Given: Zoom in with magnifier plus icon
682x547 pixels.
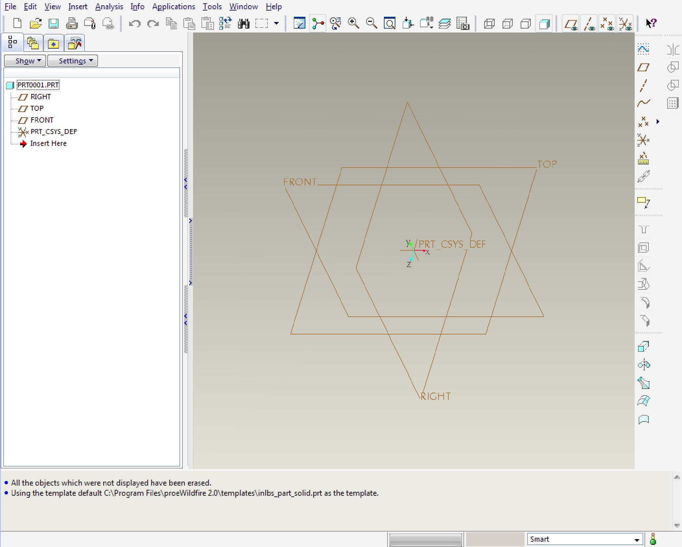Looking at the screenshot, I should coord(354,23).
